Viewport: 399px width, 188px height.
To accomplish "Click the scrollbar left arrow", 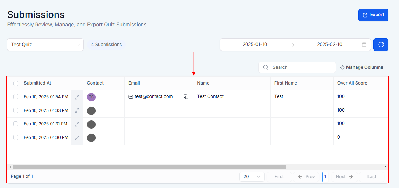I will click(x=10, y=167).
